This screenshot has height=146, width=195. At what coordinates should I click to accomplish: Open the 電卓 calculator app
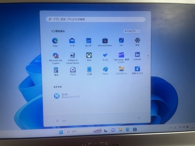[x=56, y=71]
